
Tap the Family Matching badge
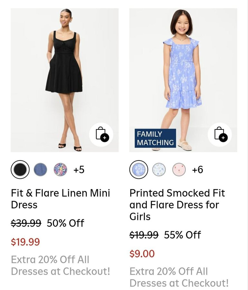(x=155, y=138)
